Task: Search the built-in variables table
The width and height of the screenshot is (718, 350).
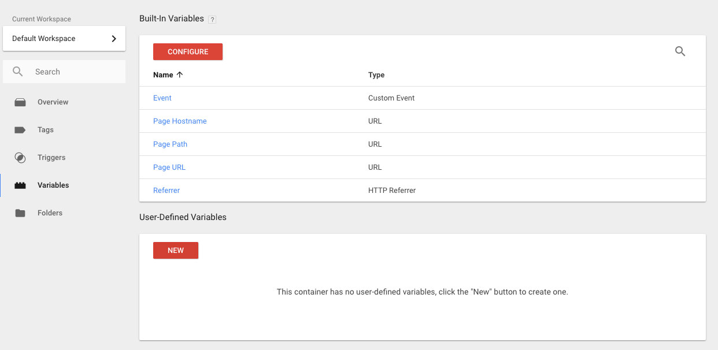Action: [x=680, y=51]
